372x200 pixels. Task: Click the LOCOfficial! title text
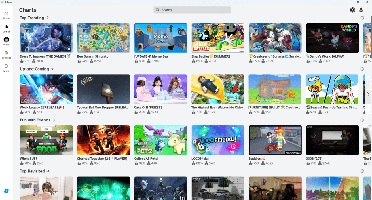click(x=200, y=159)
